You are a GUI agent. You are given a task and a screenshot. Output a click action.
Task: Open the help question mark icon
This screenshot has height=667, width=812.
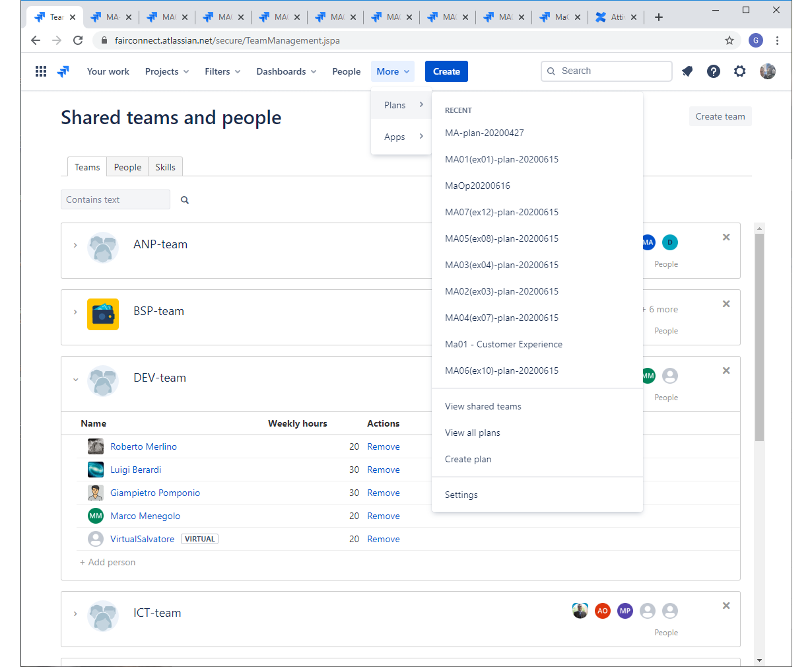[714, 71]
